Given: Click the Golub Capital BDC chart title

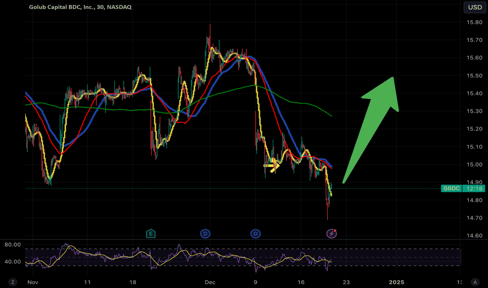Looking at the screenshot, I should click(x=80, y=7).
